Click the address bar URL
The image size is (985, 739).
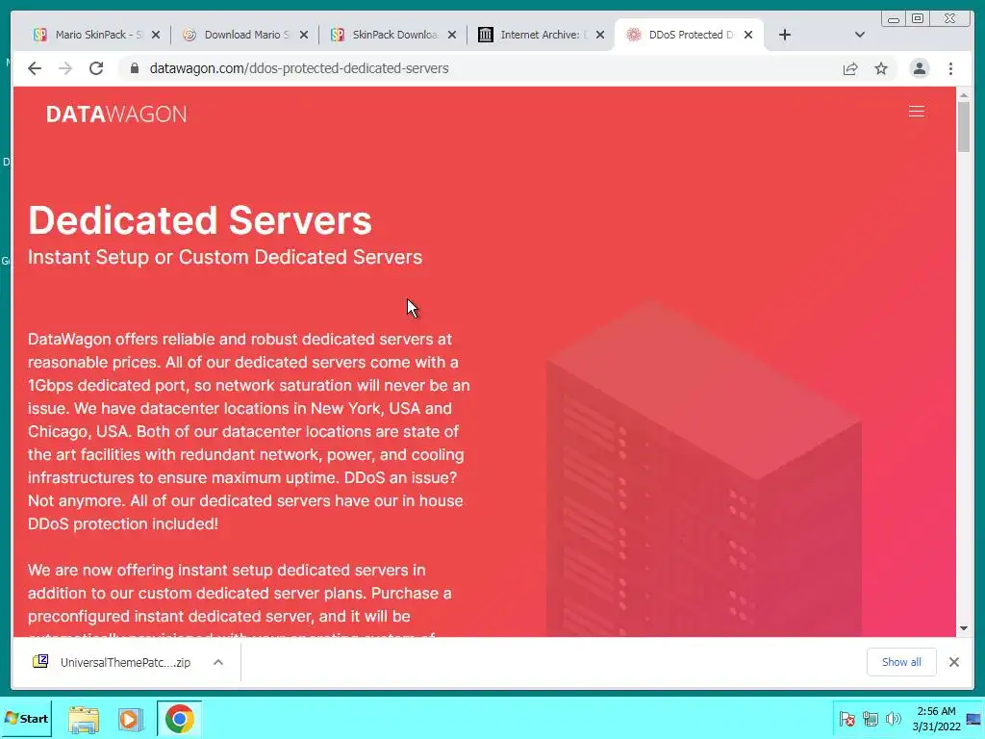tap(299, 68)
